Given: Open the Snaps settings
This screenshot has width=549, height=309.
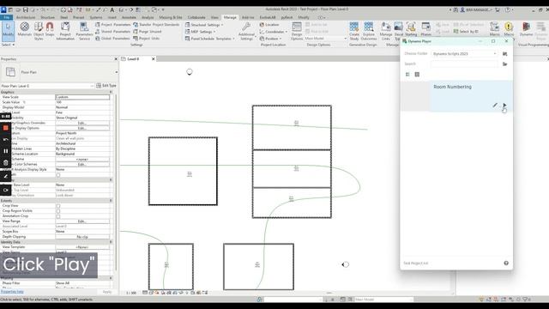Looking at the screenshot, I should pos(50,29).
